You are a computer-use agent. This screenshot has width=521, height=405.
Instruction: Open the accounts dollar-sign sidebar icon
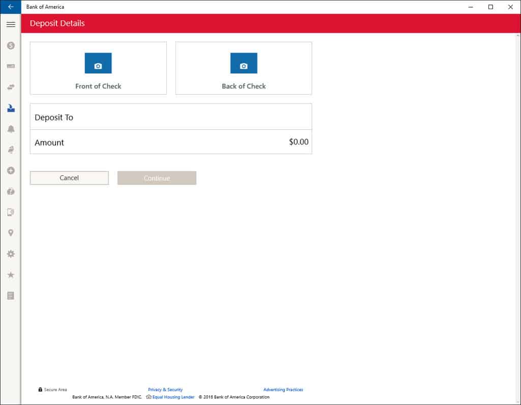(x=11, y=45)
